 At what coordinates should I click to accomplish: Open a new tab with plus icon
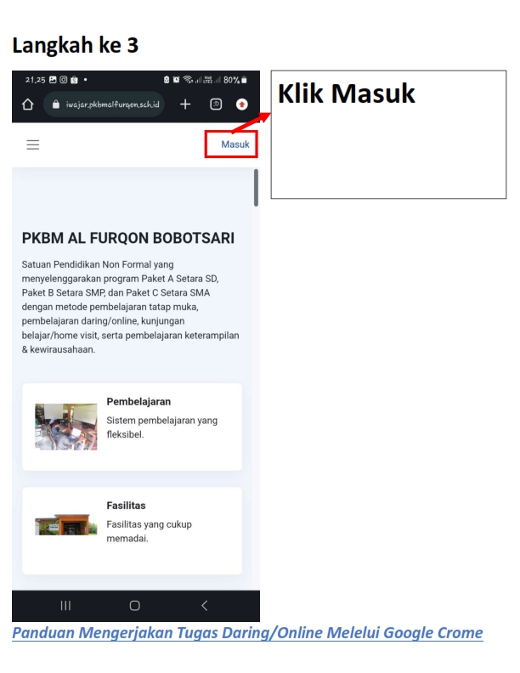185,104
